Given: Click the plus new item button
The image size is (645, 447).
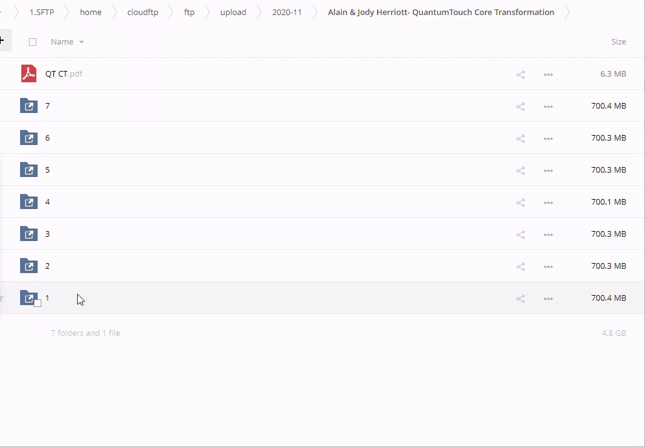Looking at the screenshot, I should pyautogui.click(x=3, y=41).
